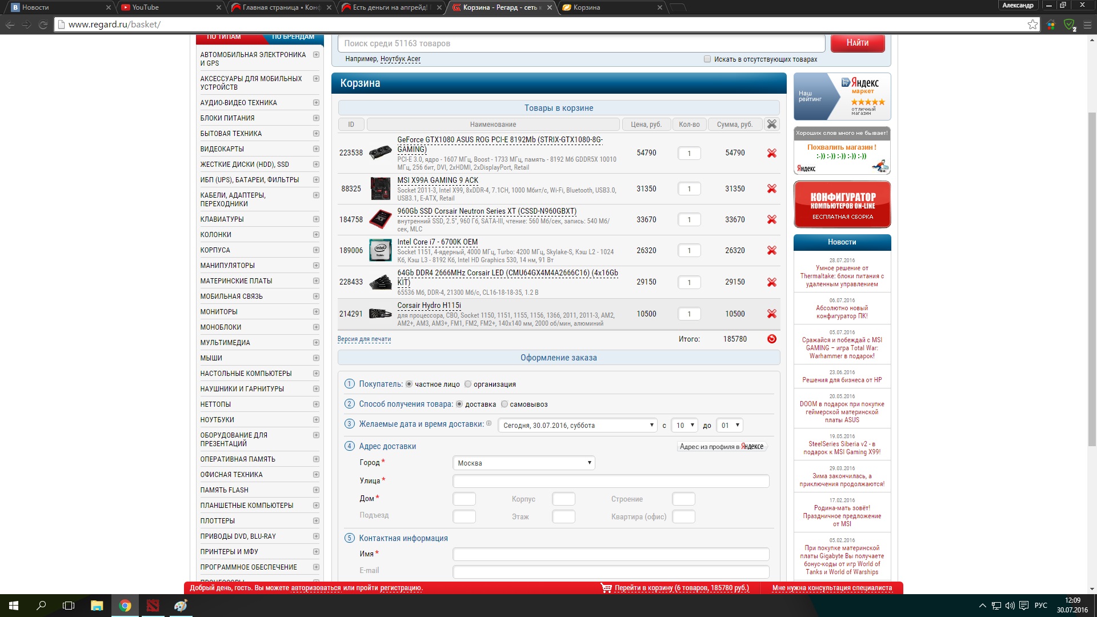Image resolution: width=1097 pixels, height=617 pixels.
Task: Remove Corsair Hydro H115i from the basket
Action: coord(771,314)
